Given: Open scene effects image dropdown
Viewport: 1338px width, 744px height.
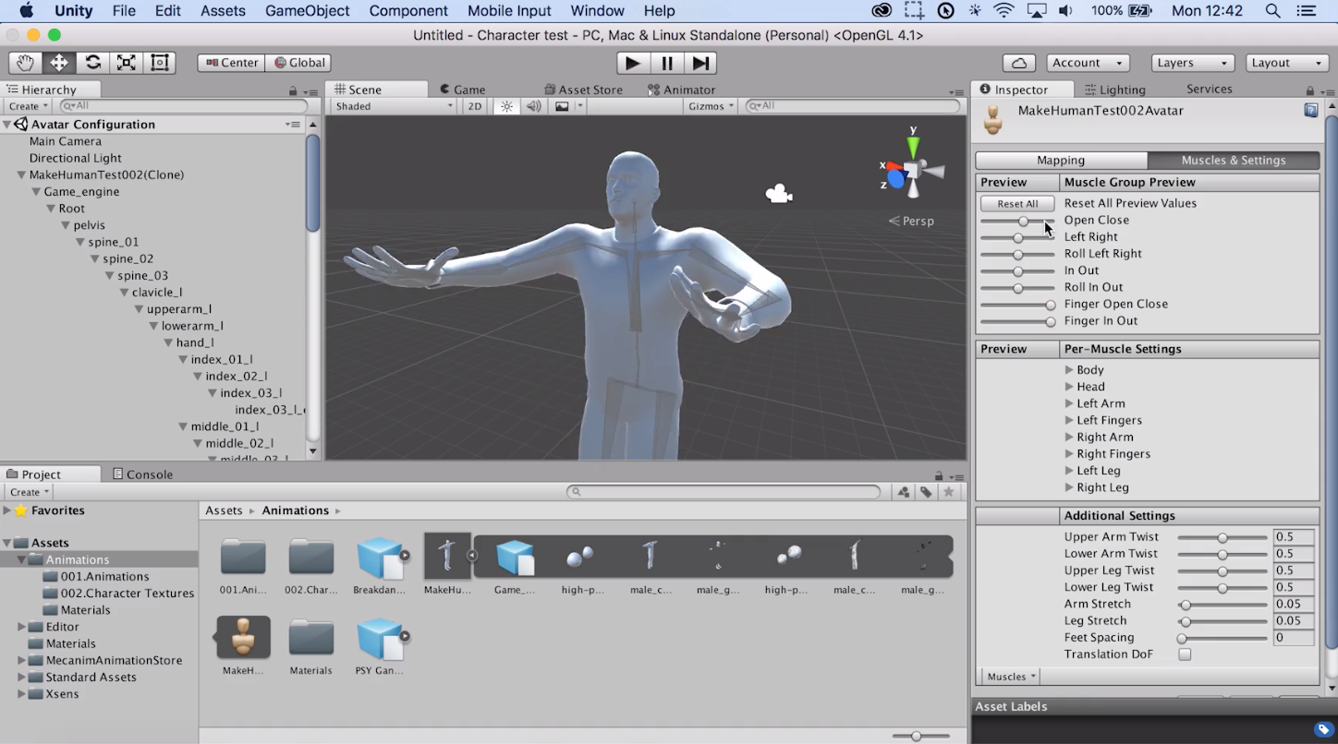Looking at the screenshot, I should 567,106.
